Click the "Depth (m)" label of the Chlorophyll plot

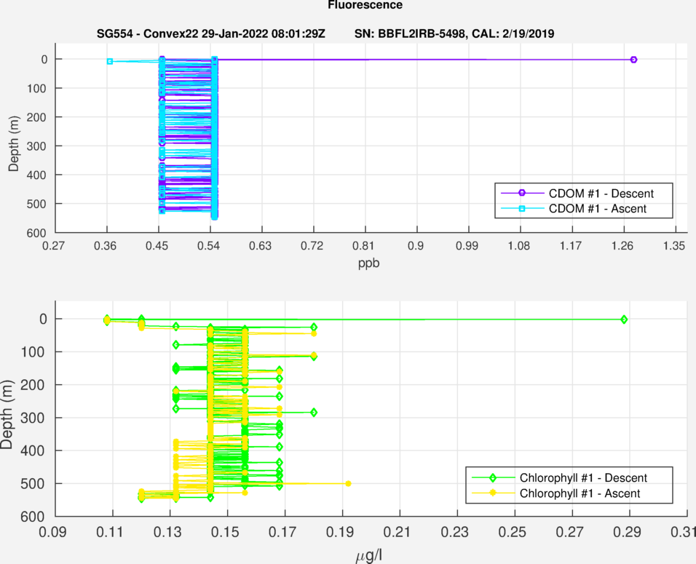click(x=7, y=415)
